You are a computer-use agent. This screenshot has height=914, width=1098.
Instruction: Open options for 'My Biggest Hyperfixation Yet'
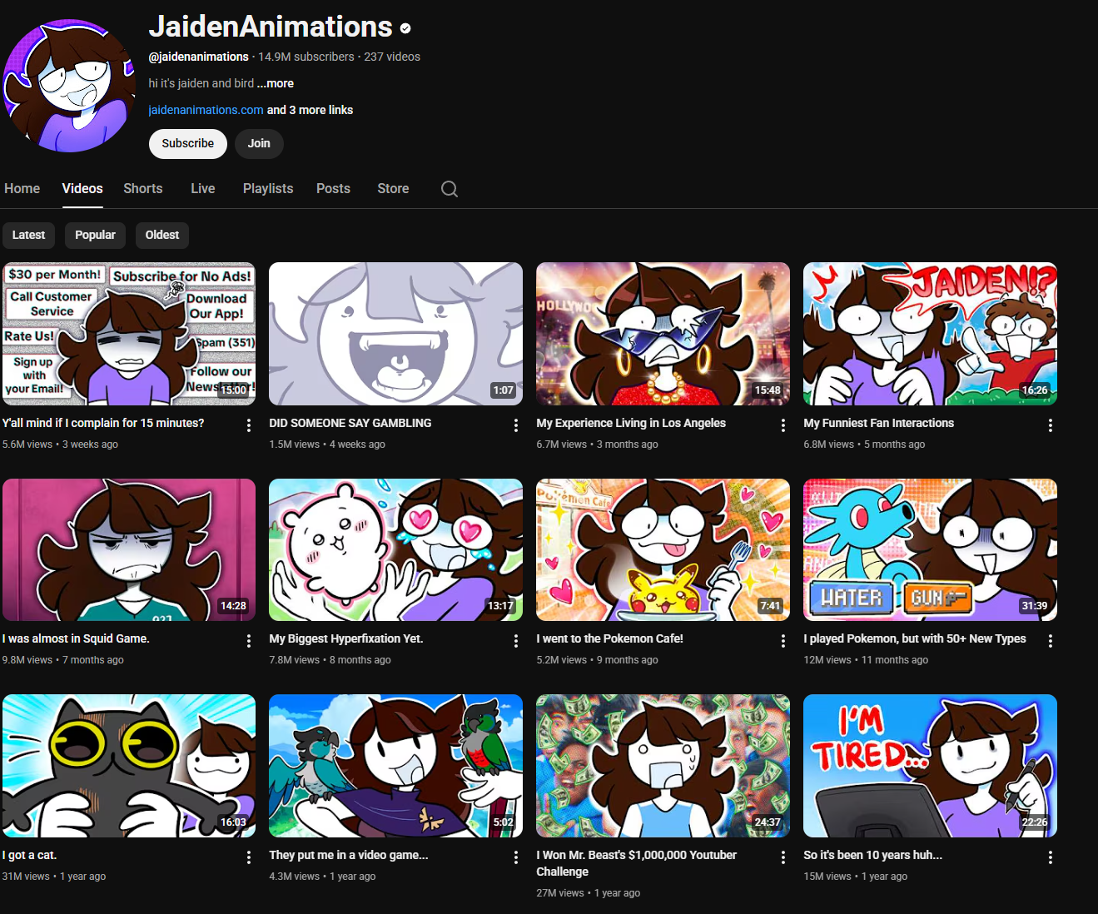(516, 641)
